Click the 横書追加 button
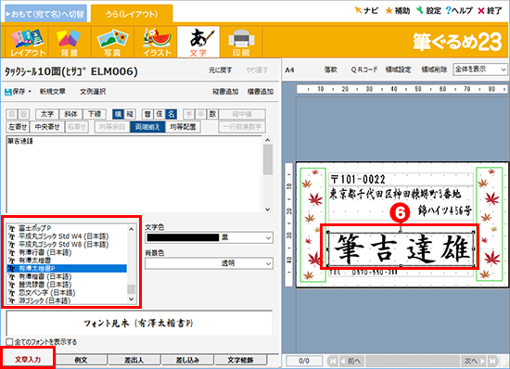This screenshot has height=369, width=510. [261, 92]
